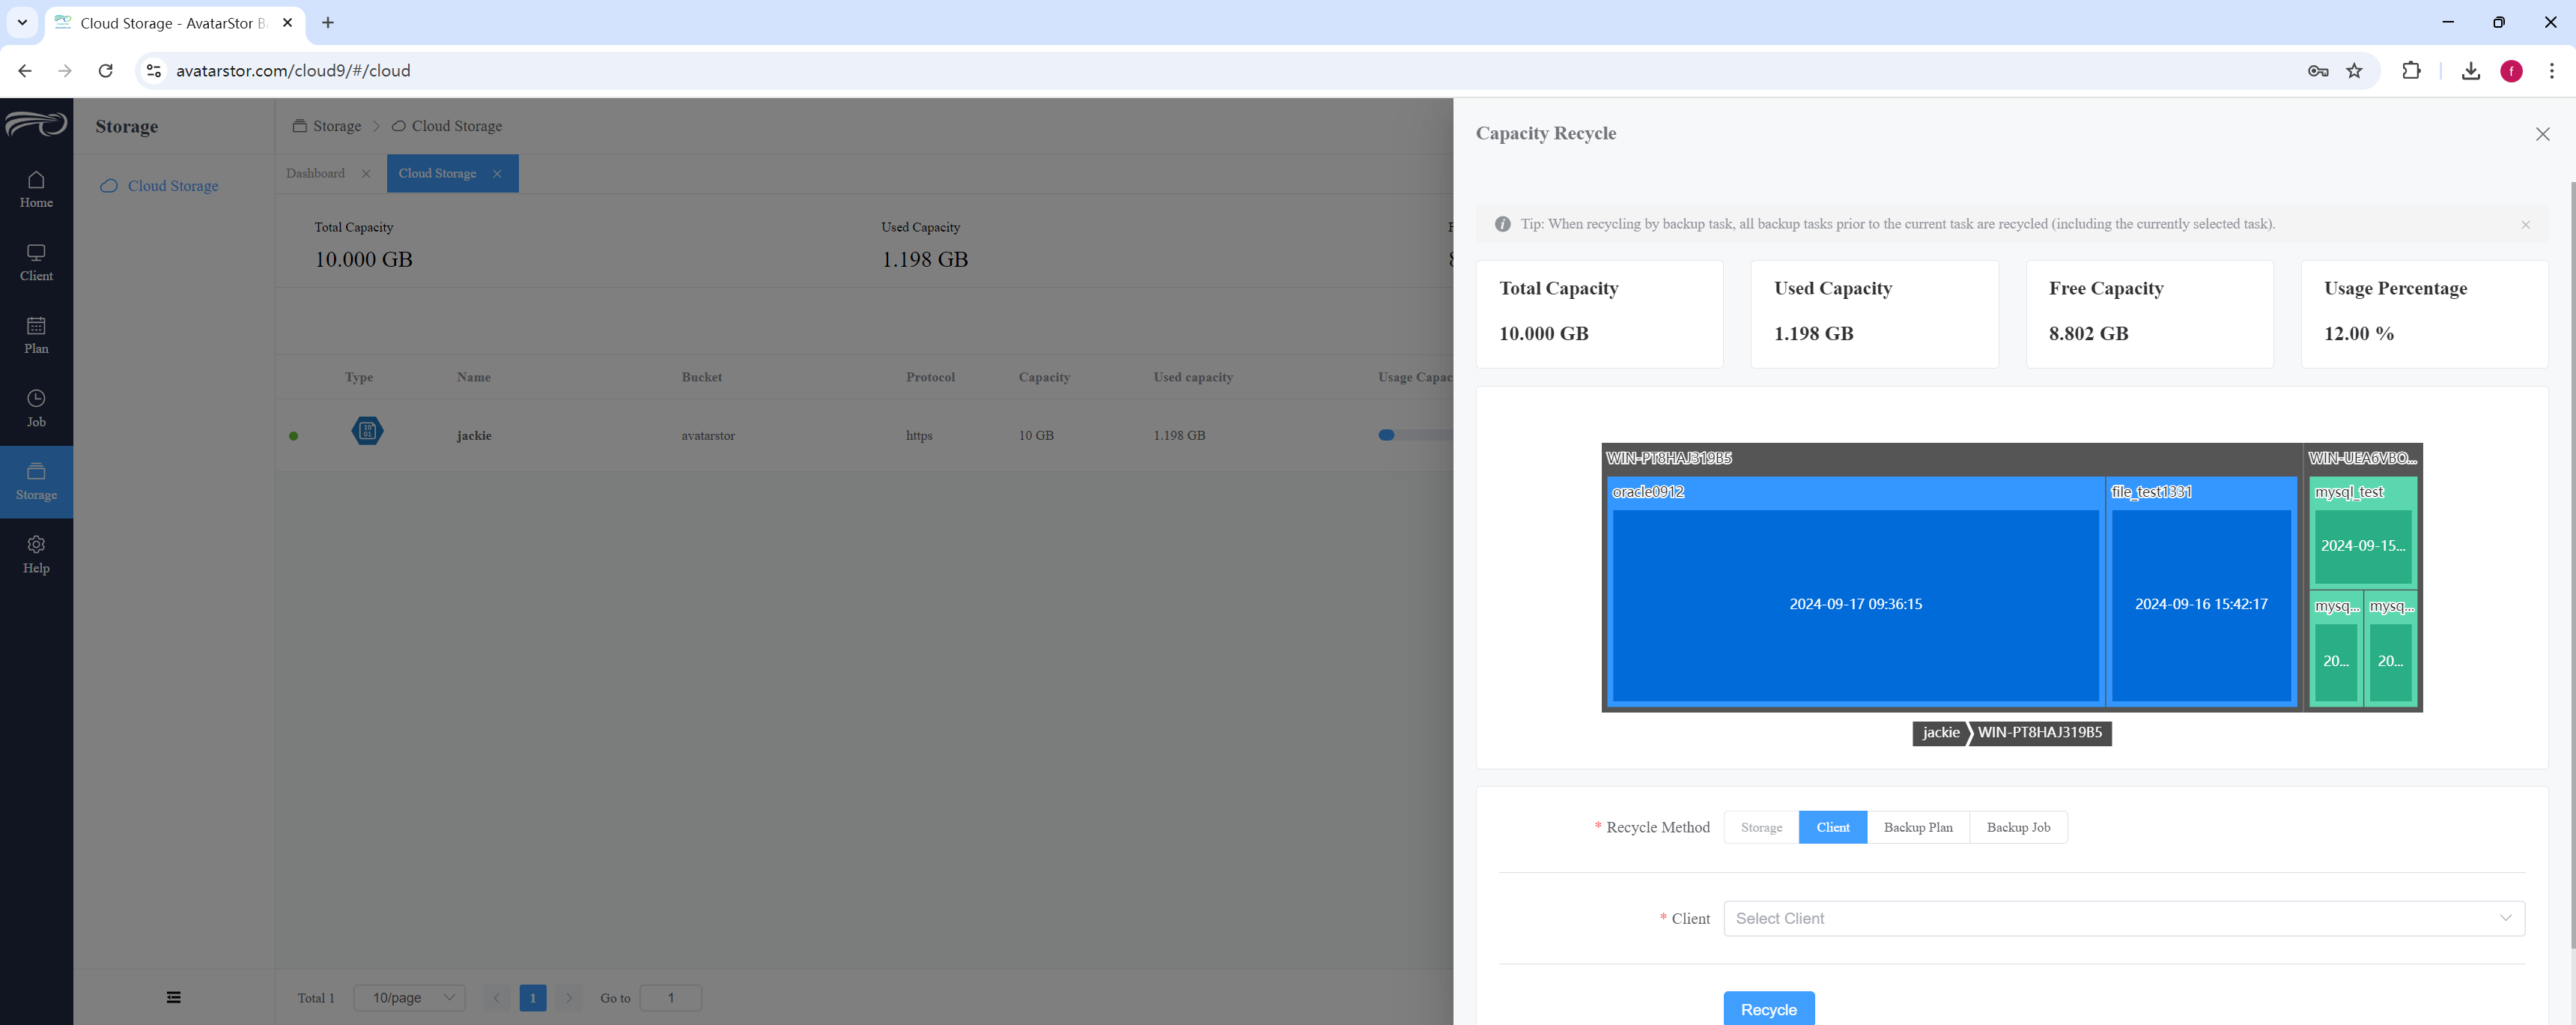Switch to the Cloud Storage page tab

pos(437,174)
